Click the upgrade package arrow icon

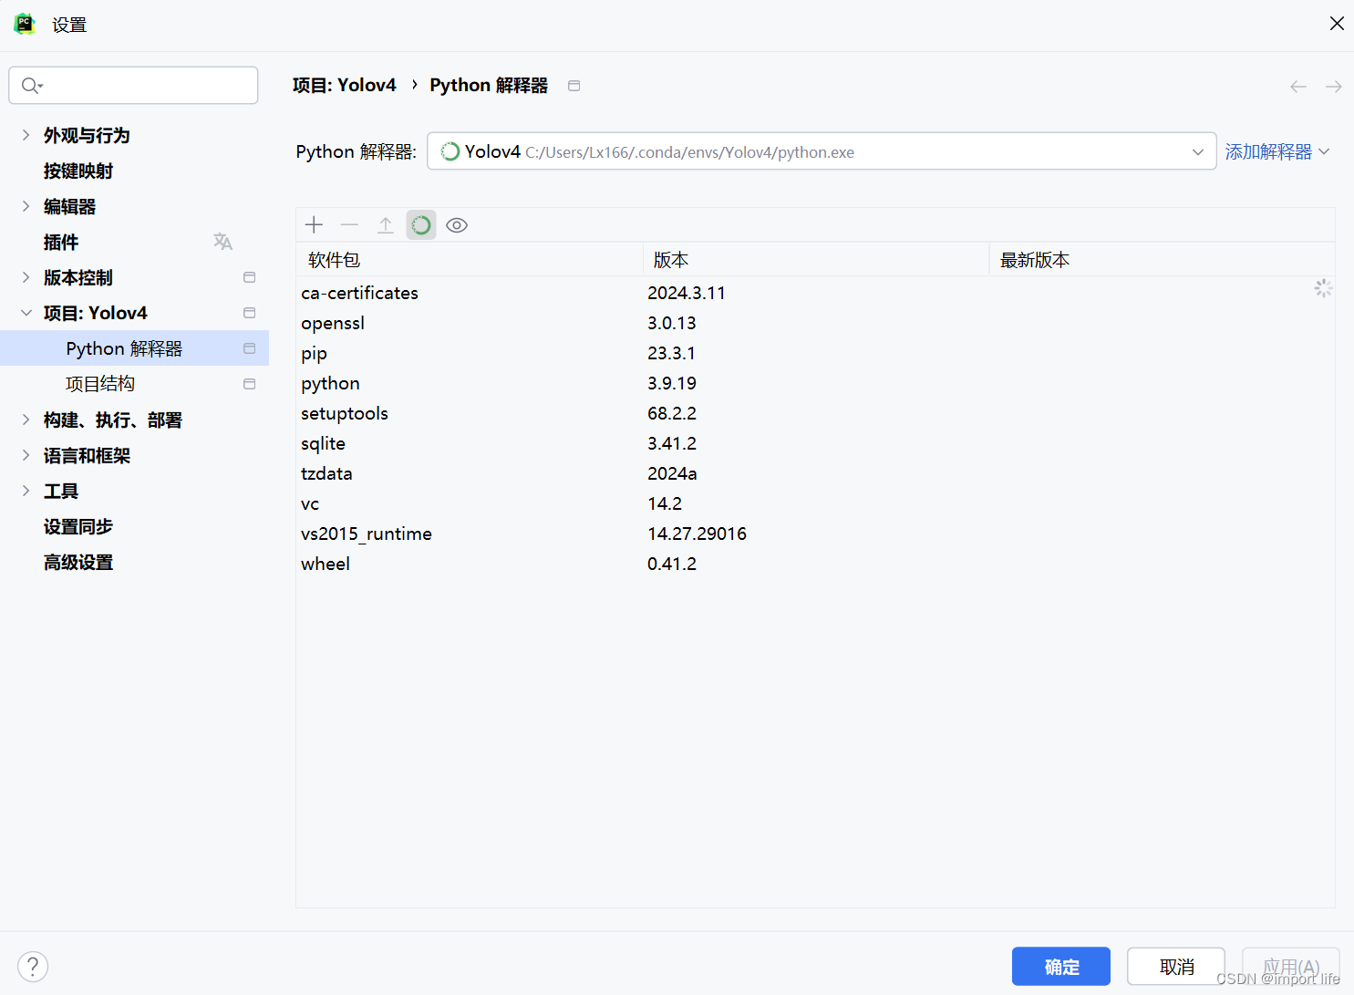pyautogui.click(x=386, y=225)
